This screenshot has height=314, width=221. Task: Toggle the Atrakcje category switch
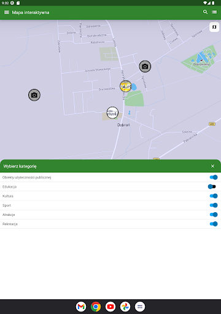coord(214,215)
